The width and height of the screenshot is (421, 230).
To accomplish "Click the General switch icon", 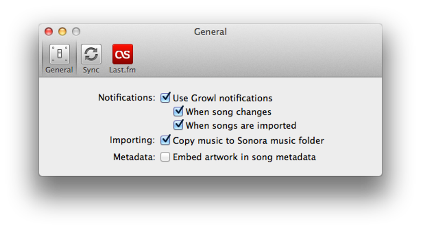I will click(59, 54).
